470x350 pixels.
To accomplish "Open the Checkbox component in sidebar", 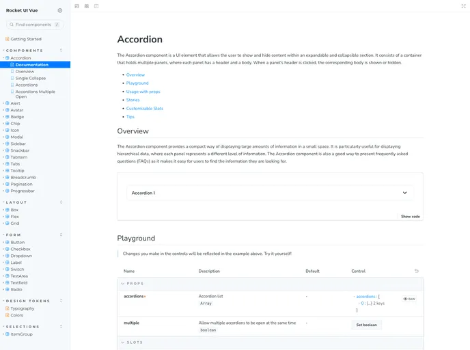I will tap(20, 250).
